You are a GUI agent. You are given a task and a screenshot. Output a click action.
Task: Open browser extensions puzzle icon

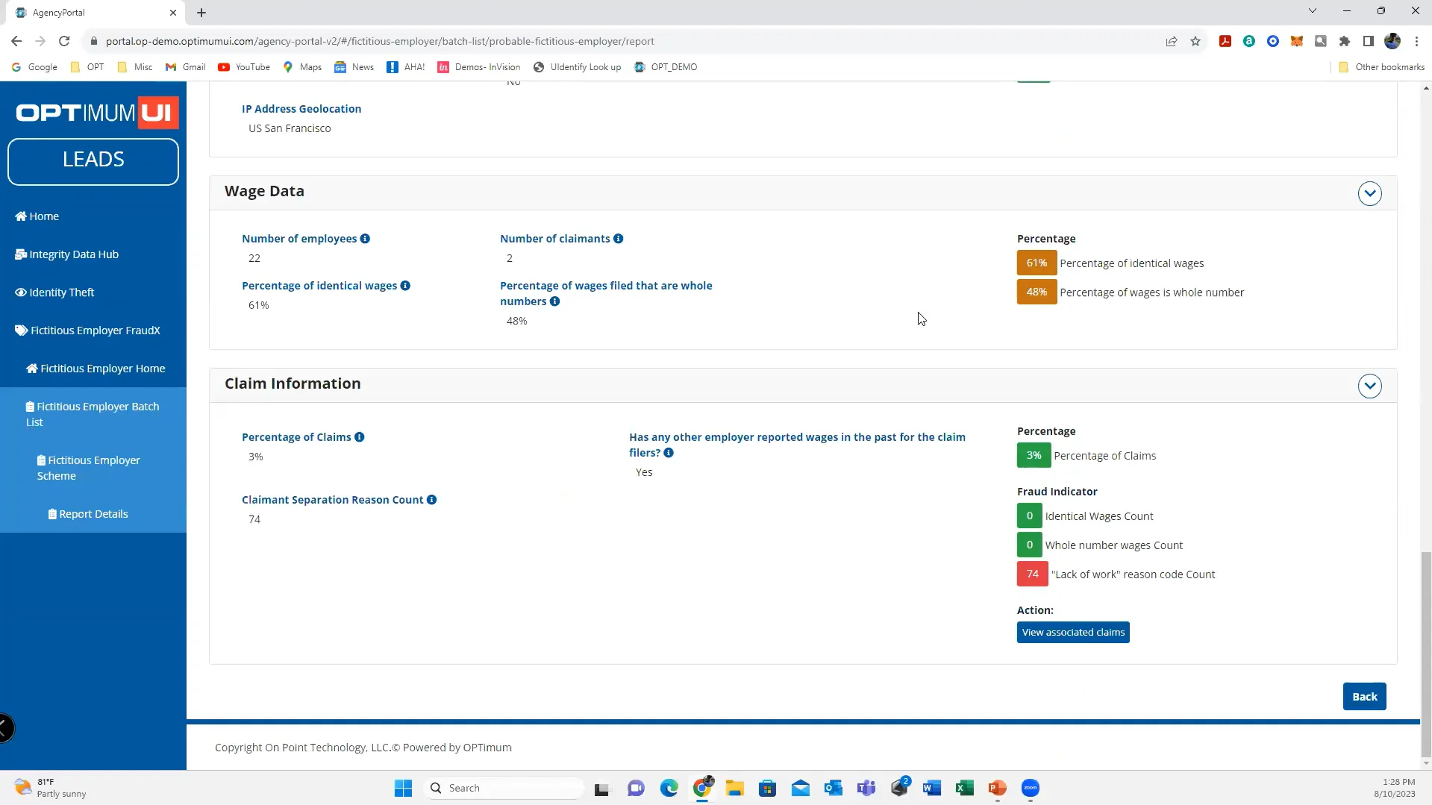1345,41
